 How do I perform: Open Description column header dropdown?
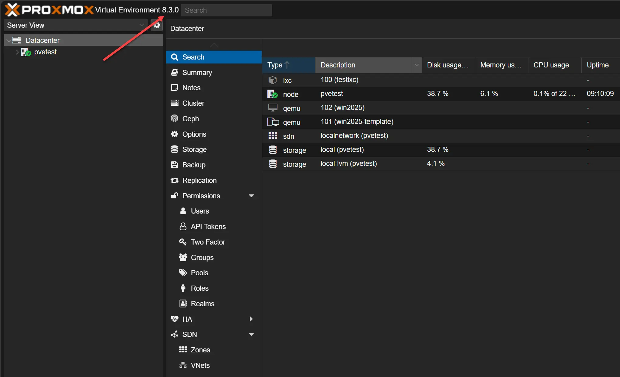416,65
